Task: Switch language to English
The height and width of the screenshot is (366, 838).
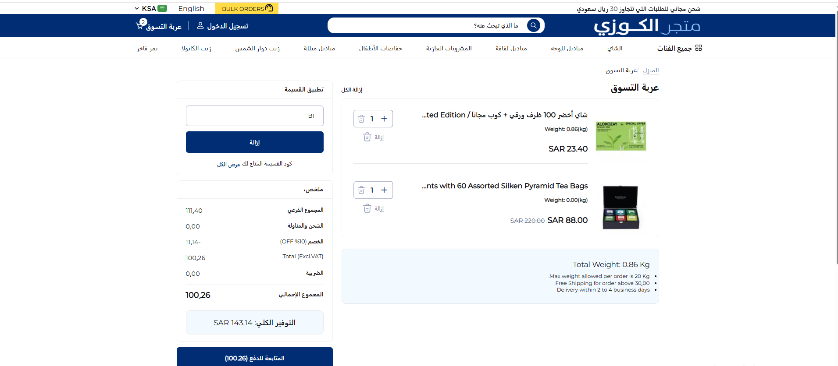Action: 191,8
